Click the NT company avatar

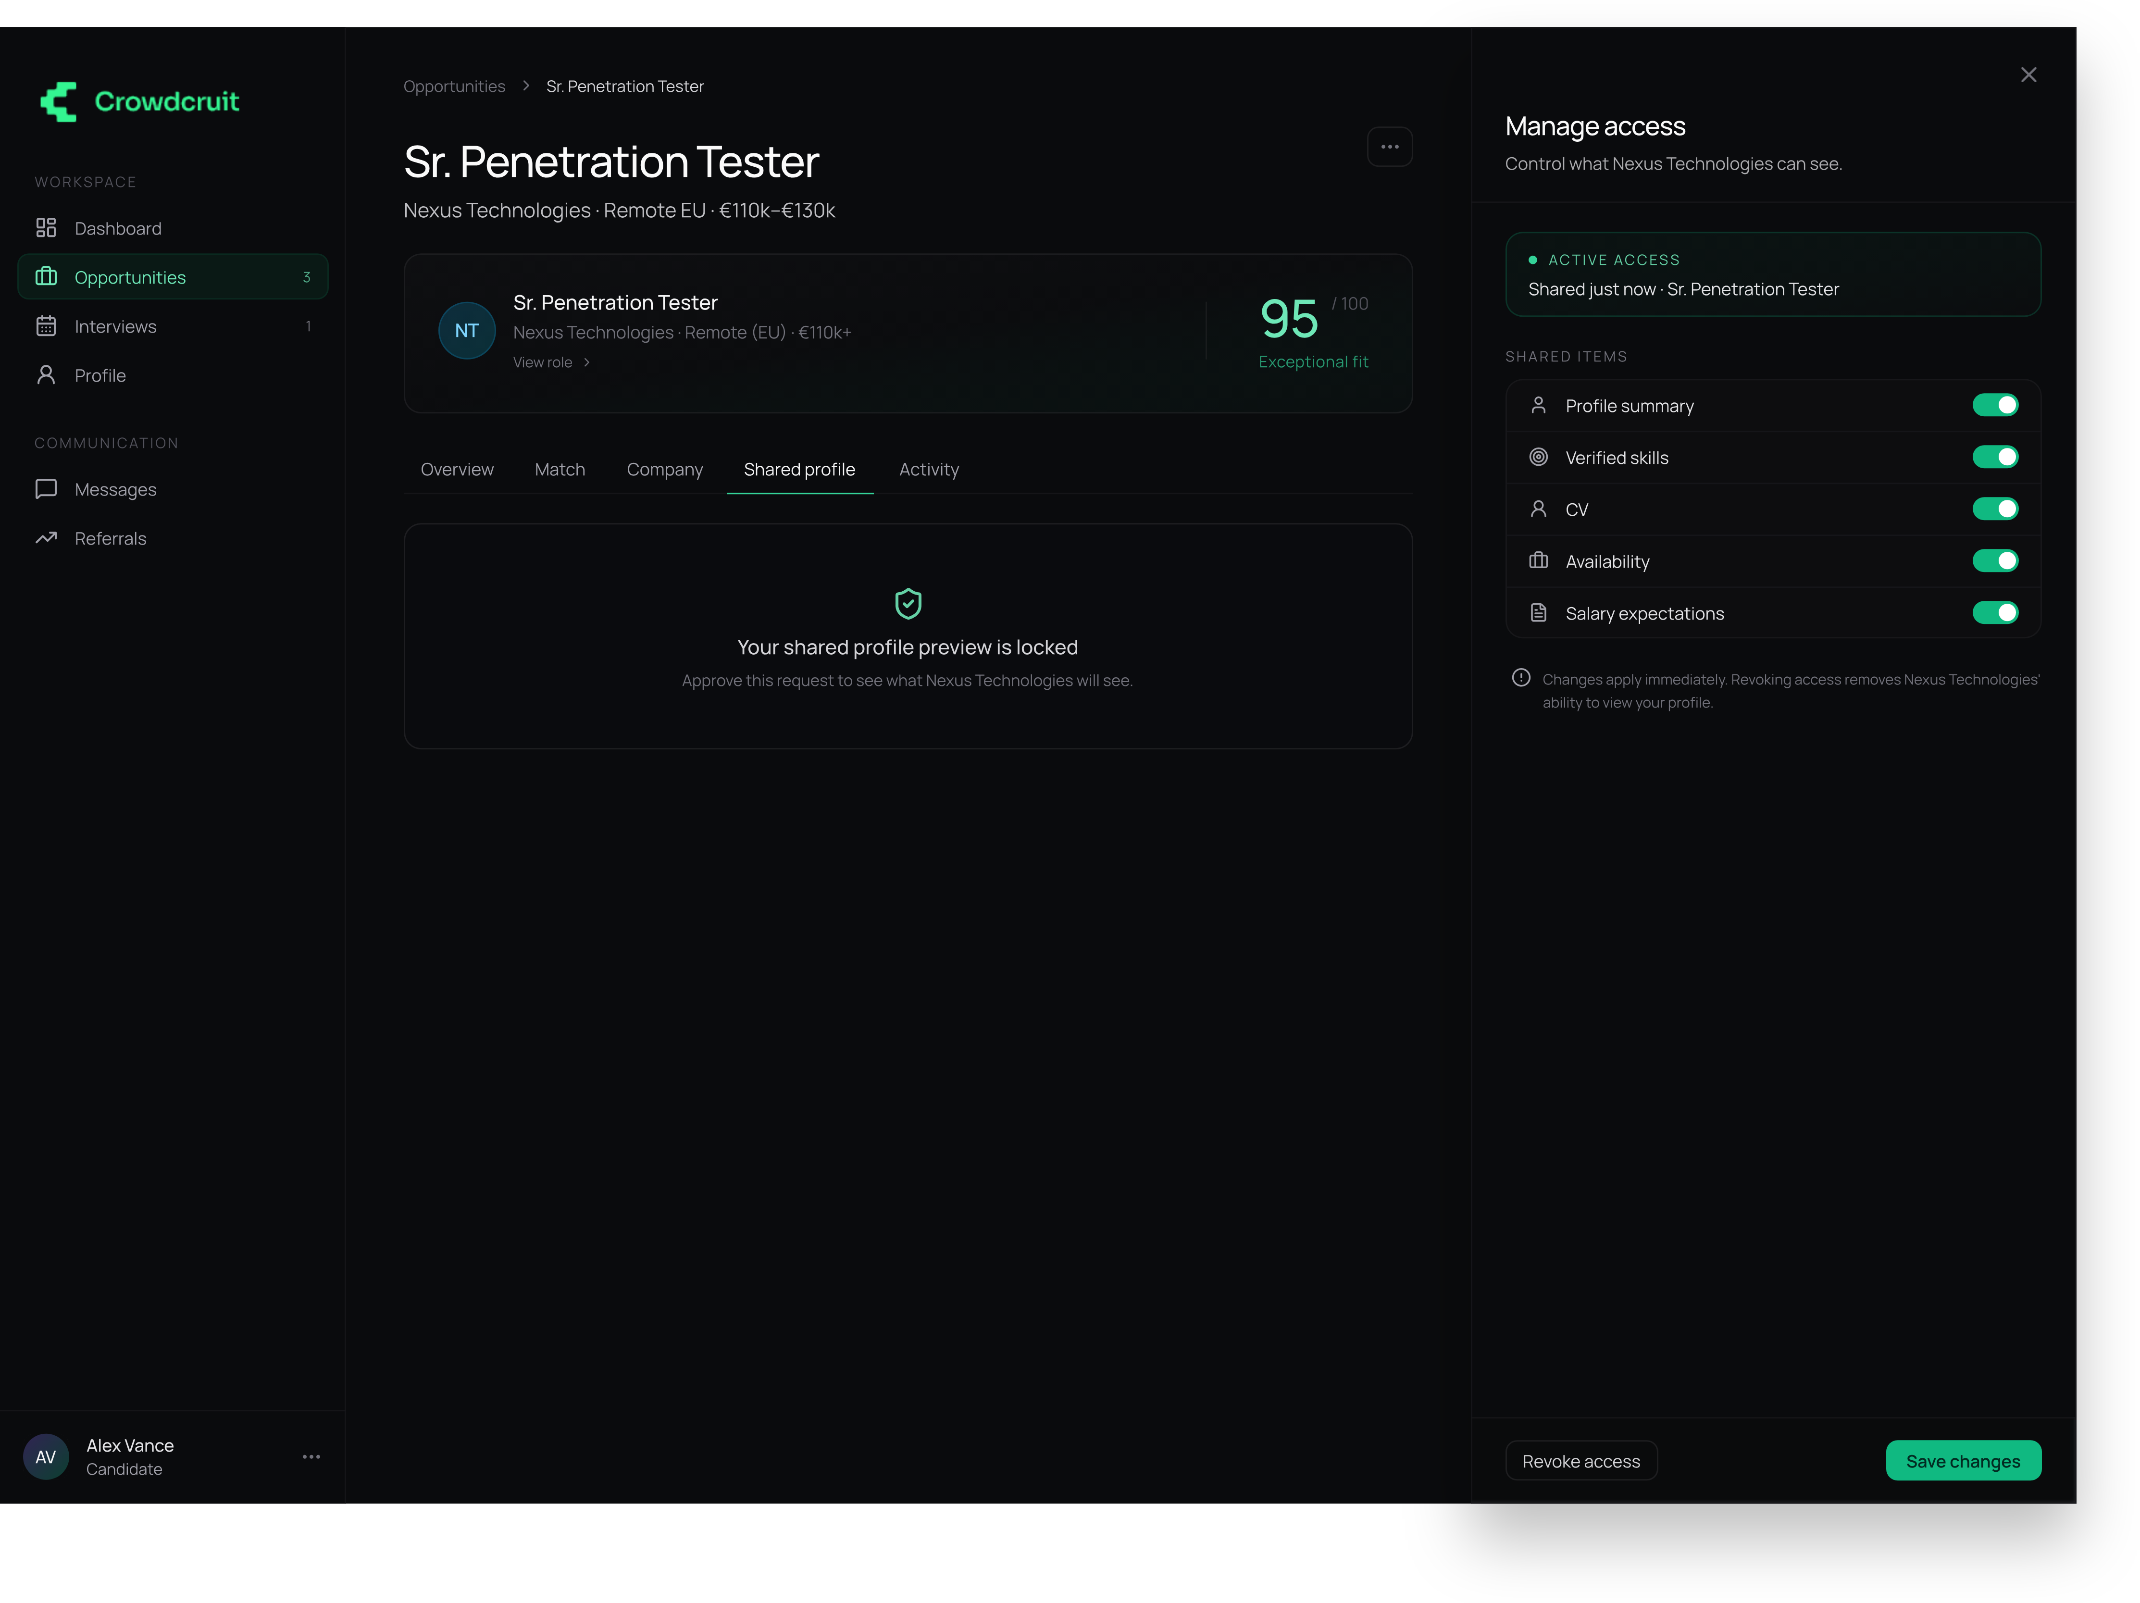tap(466, 331)
